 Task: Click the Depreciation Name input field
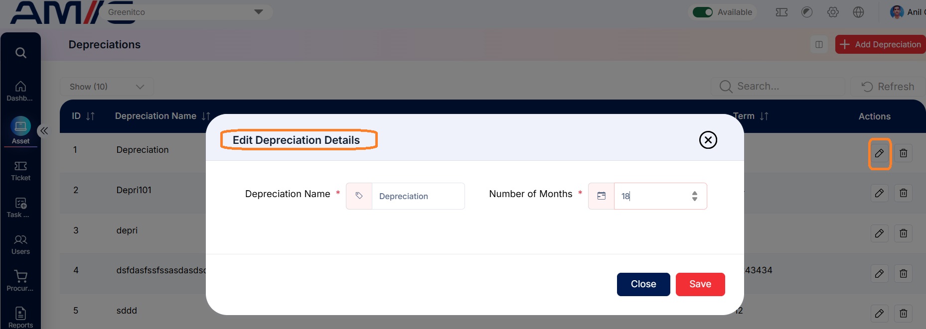click(x=418, y=196)
